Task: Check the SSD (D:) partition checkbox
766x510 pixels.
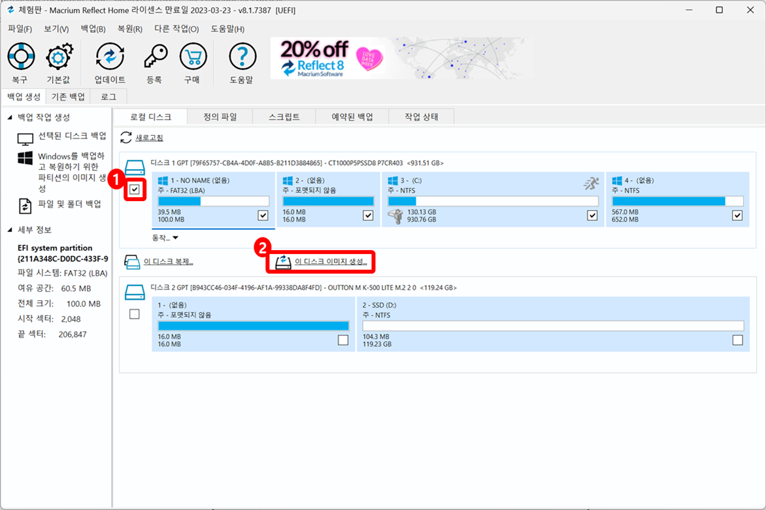Action: point(737,340)
